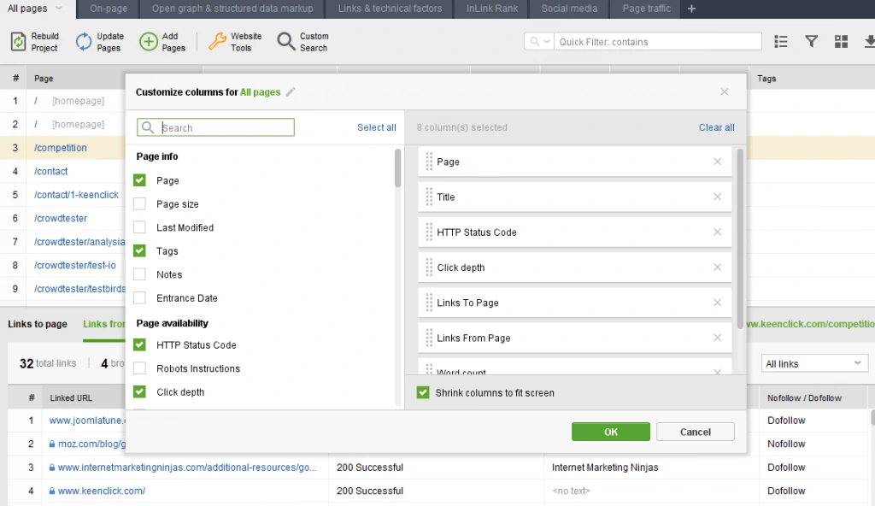Click the filter funnel icon
The height and width of the screenshot is (506, 875).
(x=812, y=41)
